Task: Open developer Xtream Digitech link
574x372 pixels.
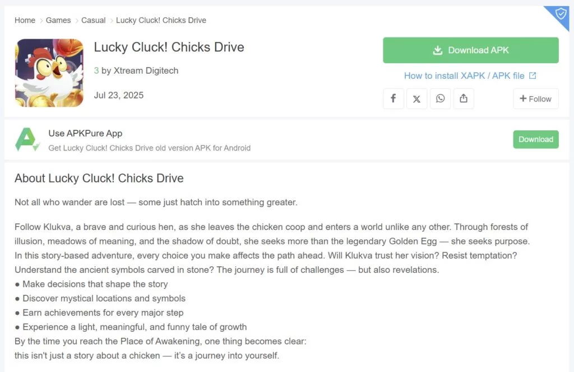Action: coord(146,70)
